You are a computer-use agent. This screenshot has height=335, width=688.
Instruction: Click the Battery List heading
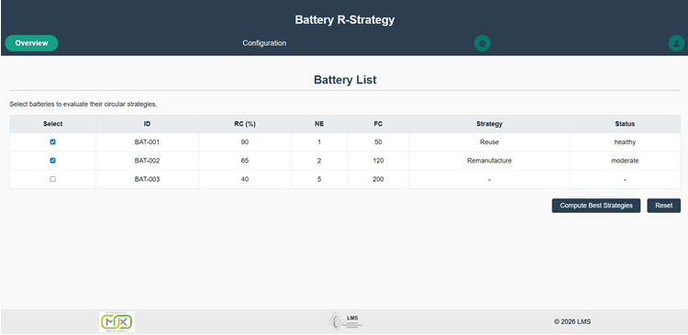pyautogui.click(x=345, y=80)
